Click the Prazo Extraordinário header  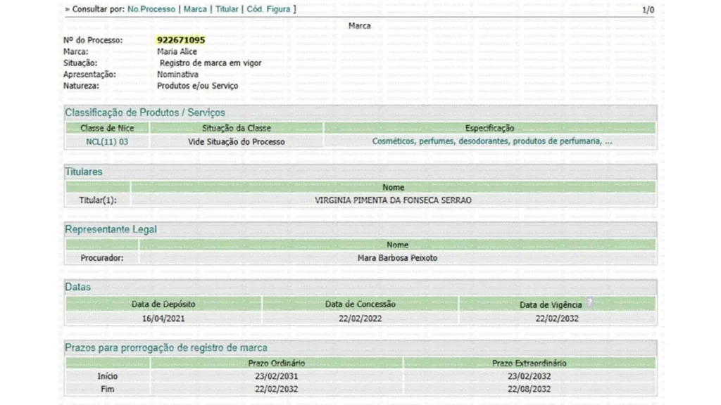529,364
